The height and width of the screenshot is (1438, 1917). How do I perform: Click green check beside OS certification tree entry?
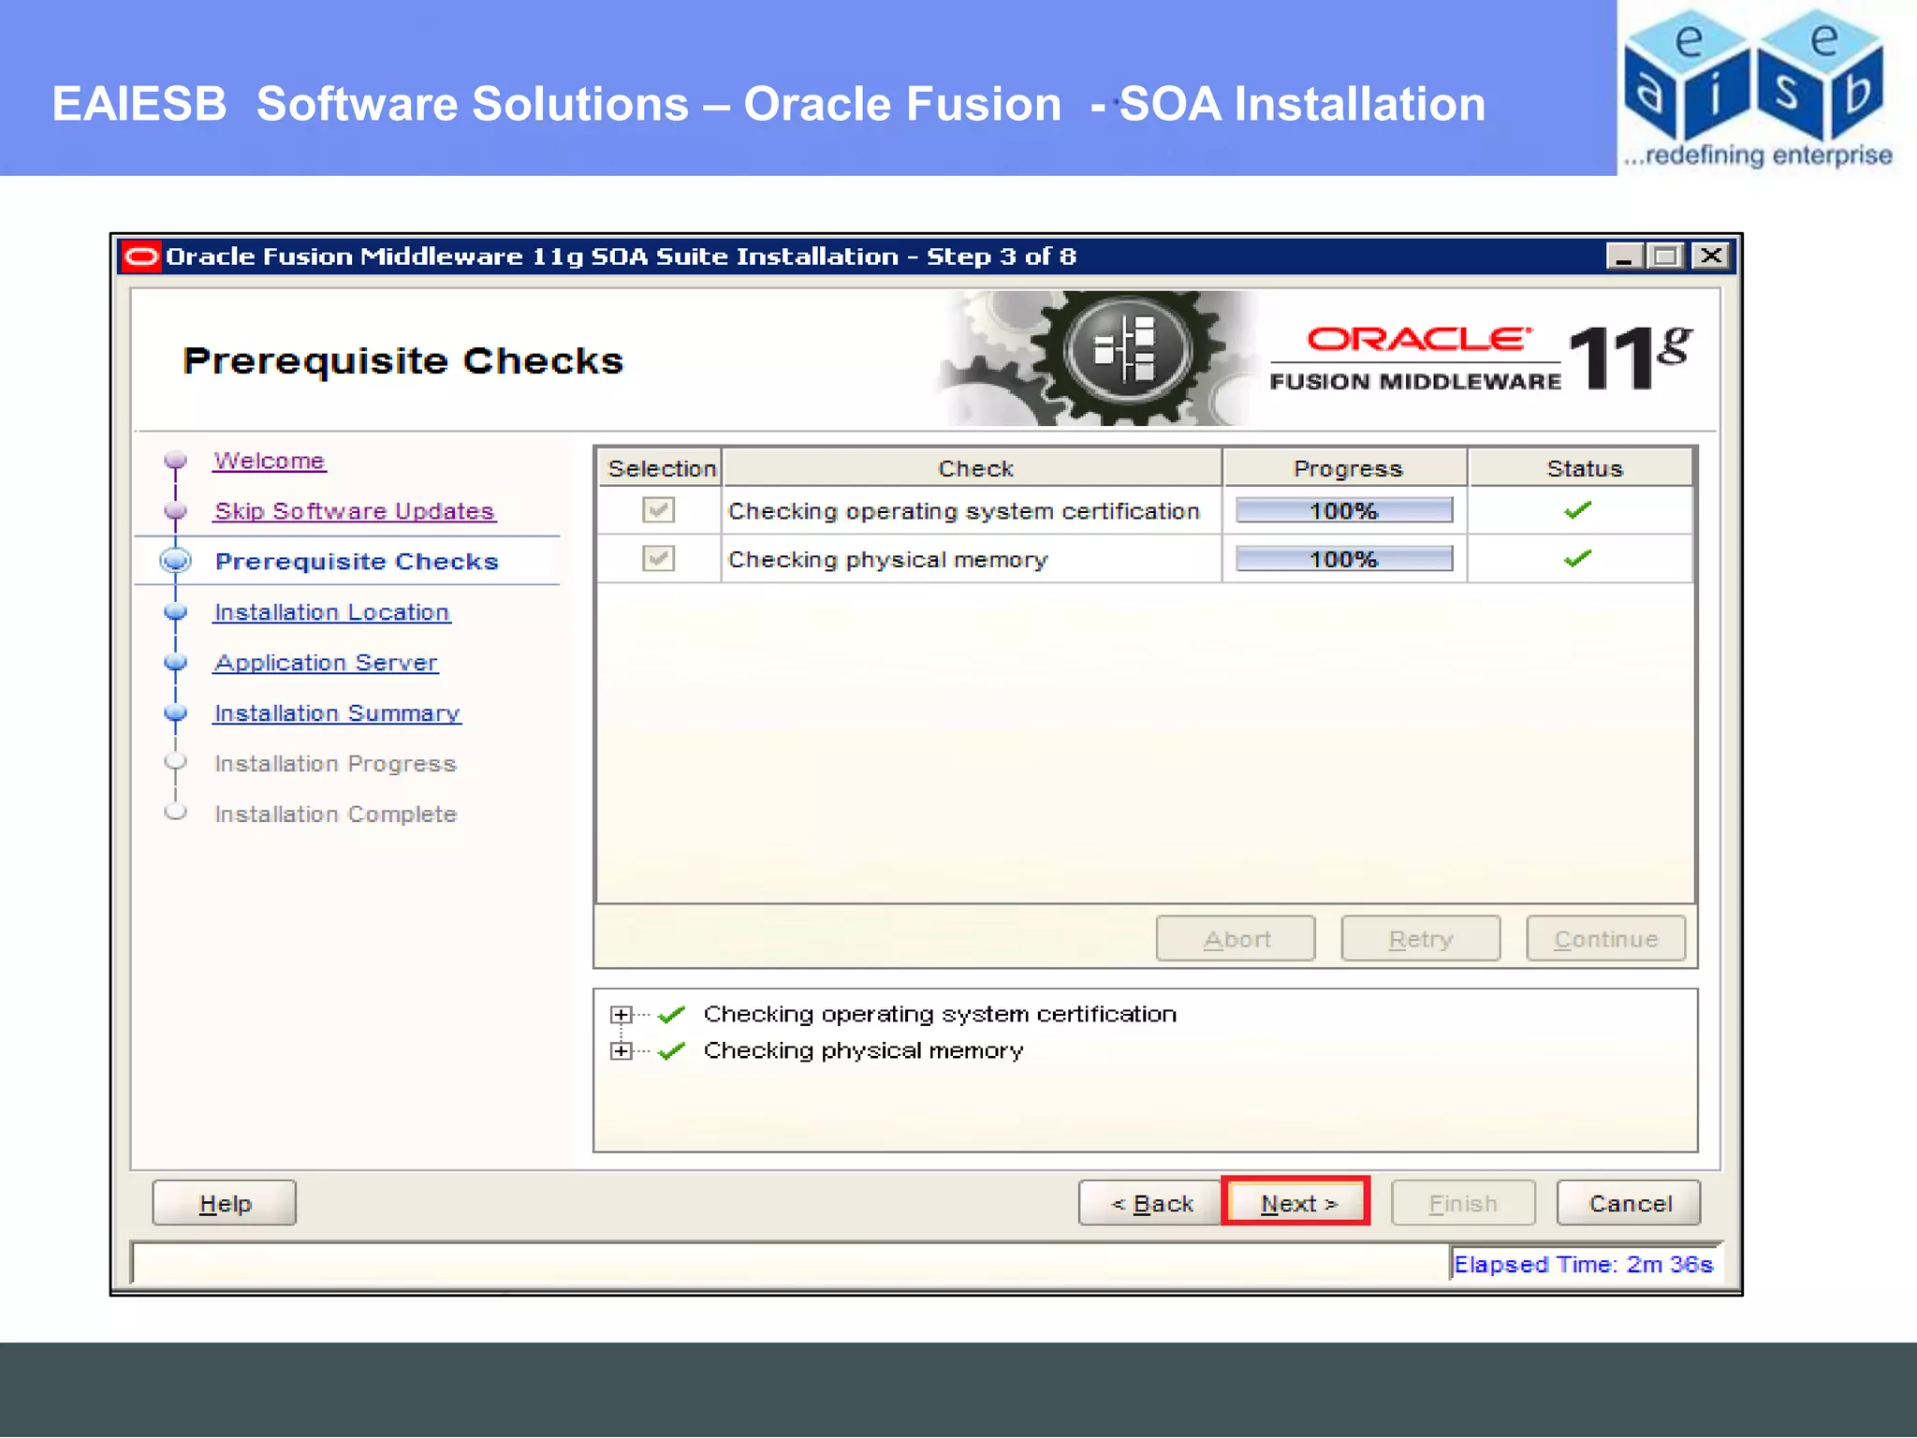(x=671, y=1015)
